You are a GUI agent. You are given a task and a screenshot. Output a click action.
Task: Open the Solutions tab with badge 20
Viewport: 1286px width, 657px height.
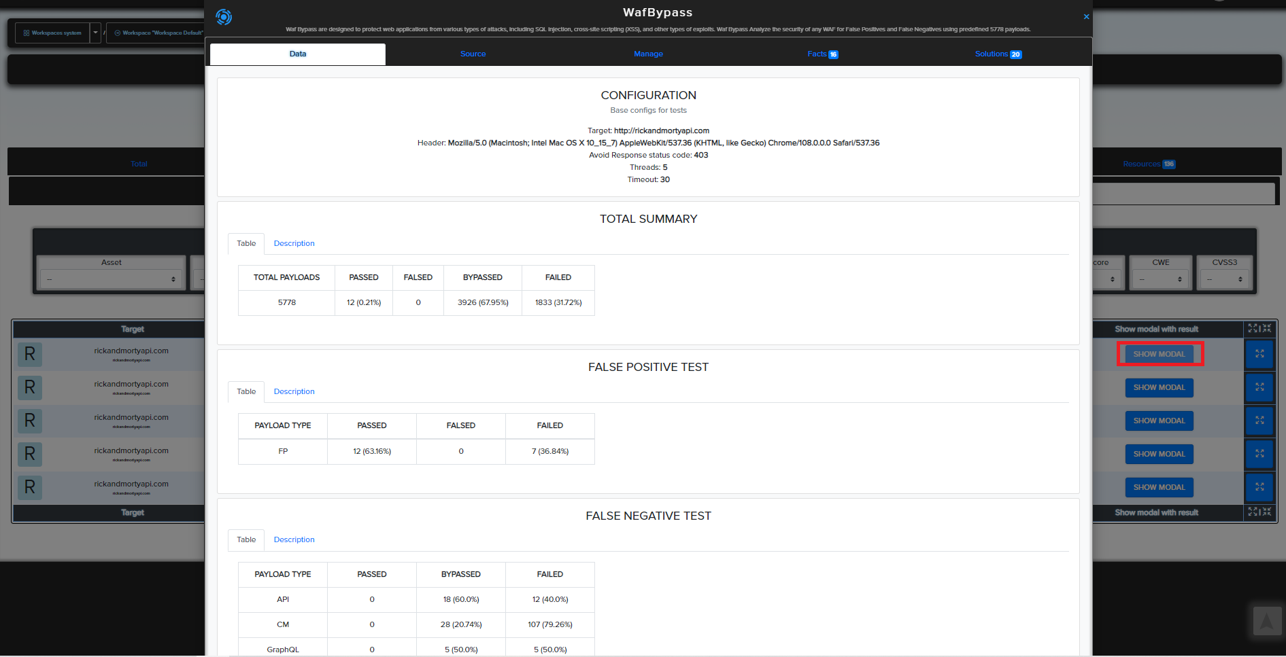(x=998, y=54)
